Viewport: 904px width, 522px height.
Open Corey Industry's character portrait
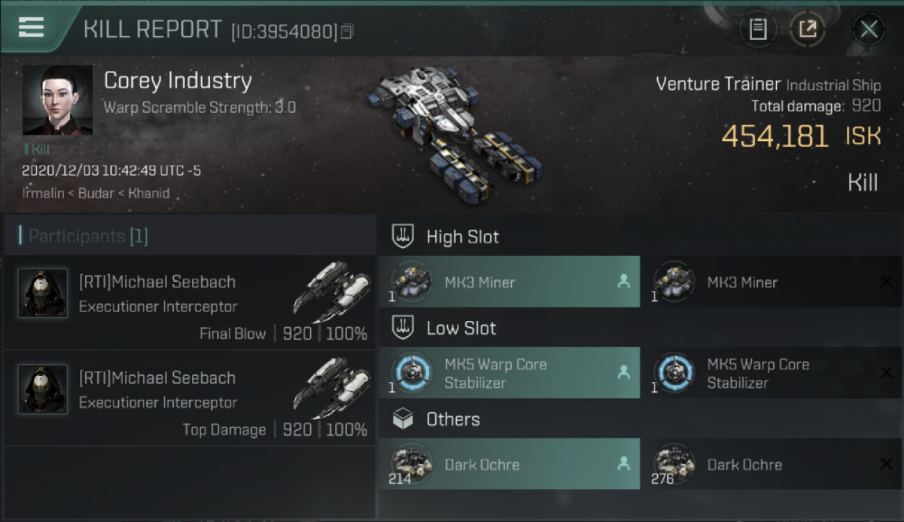(57, 100)
